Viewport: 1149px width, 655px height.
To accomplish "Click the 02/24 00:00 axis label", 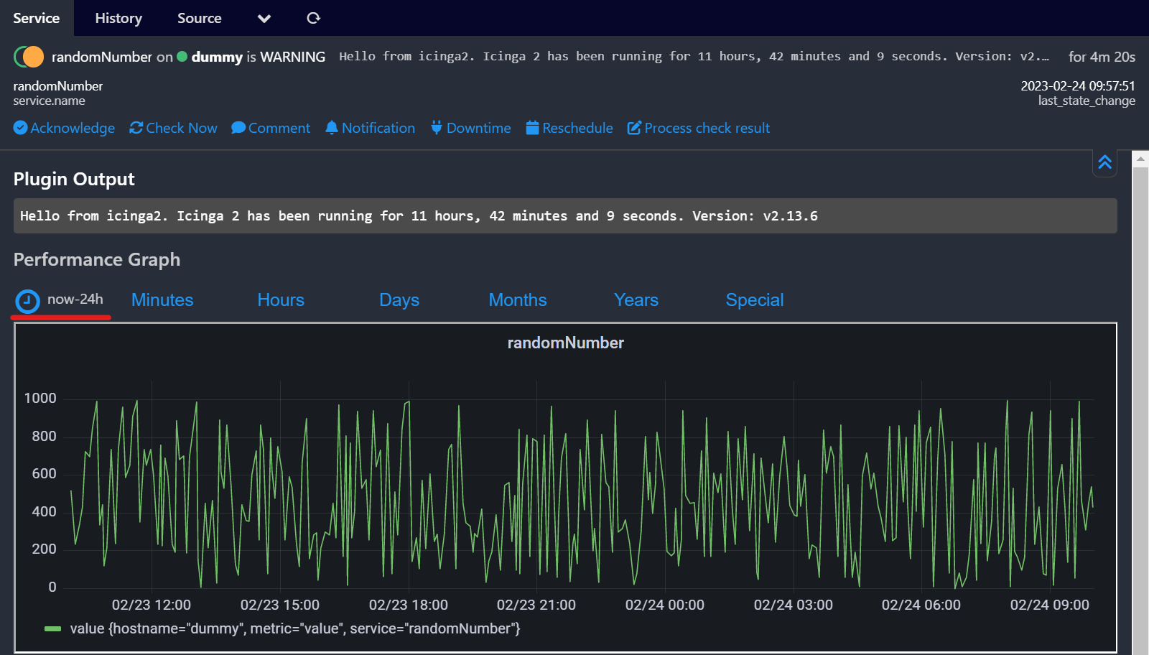I will 665,605.
